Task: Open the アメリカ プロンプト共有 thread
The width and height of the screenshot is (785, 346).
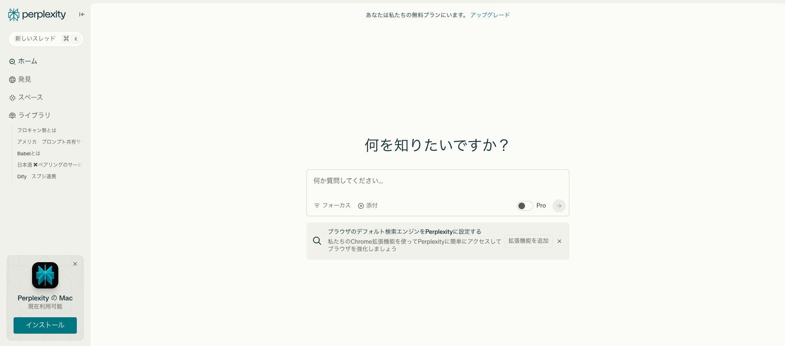Action: 50,142
